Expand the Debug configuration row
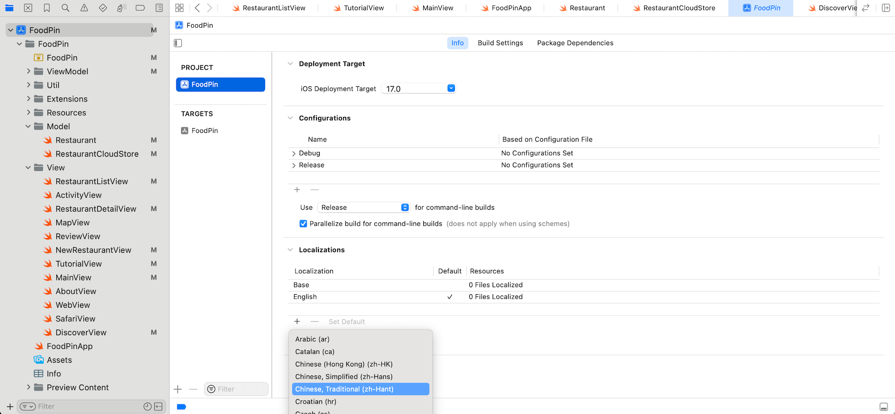Viewport: 895px width, 414px height. tap(294, 153)
